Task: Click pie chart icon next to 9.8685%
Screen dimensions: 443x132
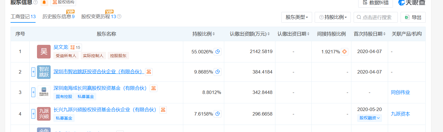Action: pos(218,72)
